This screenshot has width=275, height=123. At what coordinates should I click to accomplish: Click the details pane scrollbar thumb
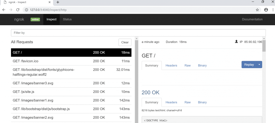[264, 46]
